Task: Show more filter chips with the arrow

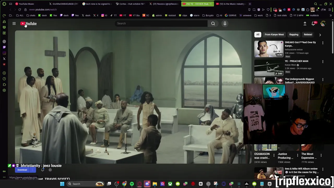Action: (320, 35)
